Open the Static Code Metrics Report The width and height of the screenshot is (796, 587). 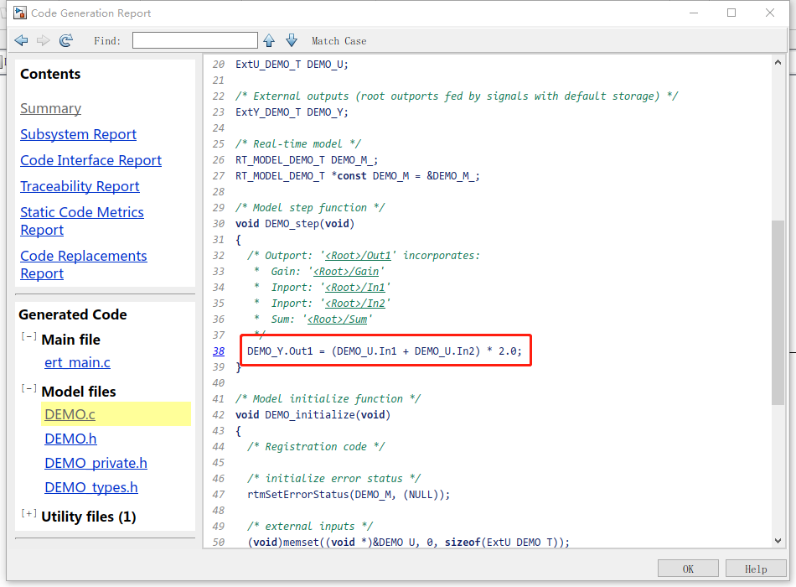[x=81, y=212]
